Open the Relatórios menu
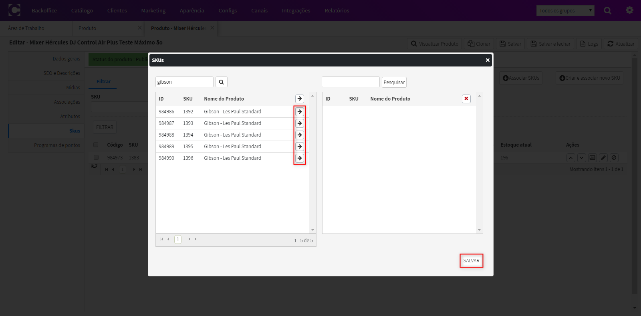This screenshot has height=316, width=641. pyautogui.click(x=337, y=10)
